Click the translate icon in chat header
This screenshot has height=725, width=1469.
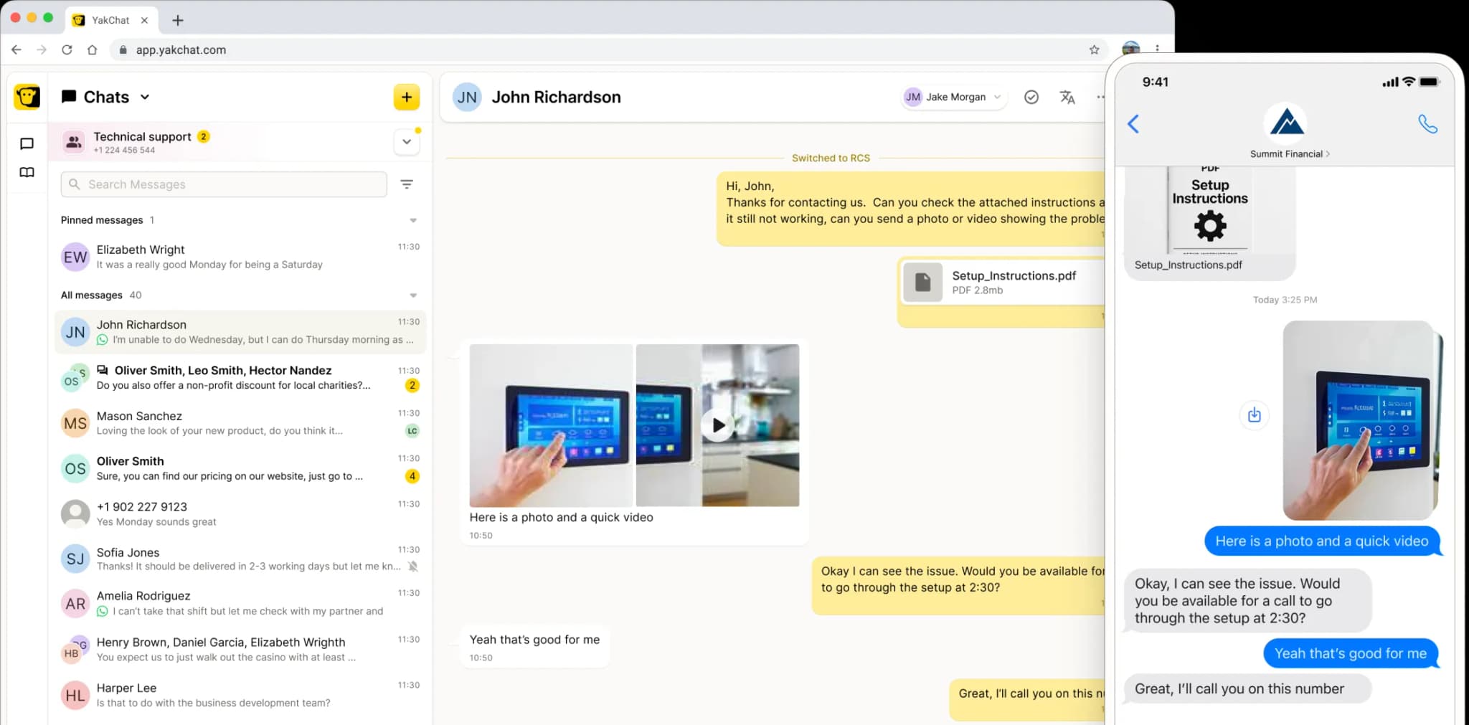1067,97
